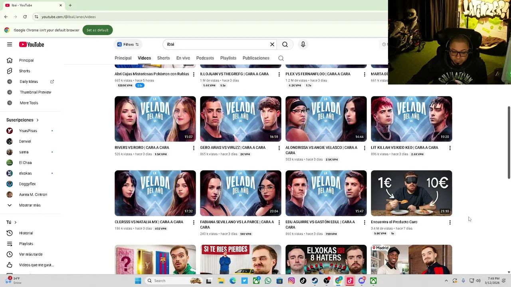
Task: Go back in the browser
Action: coord(6,17)
